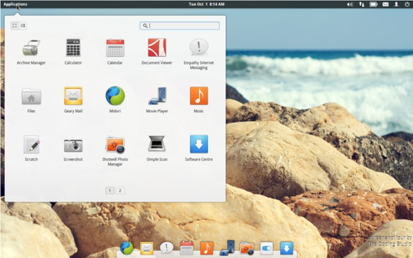This screenshot has width=413, height=258.
Task: Switch launcher to grid view
Action: (14, 25)
